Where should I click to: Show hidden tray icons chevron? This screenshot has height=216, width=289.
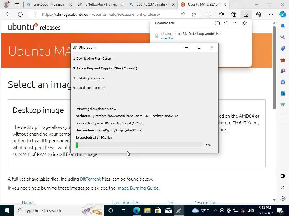pyautogui.click(x=215, y=210)
